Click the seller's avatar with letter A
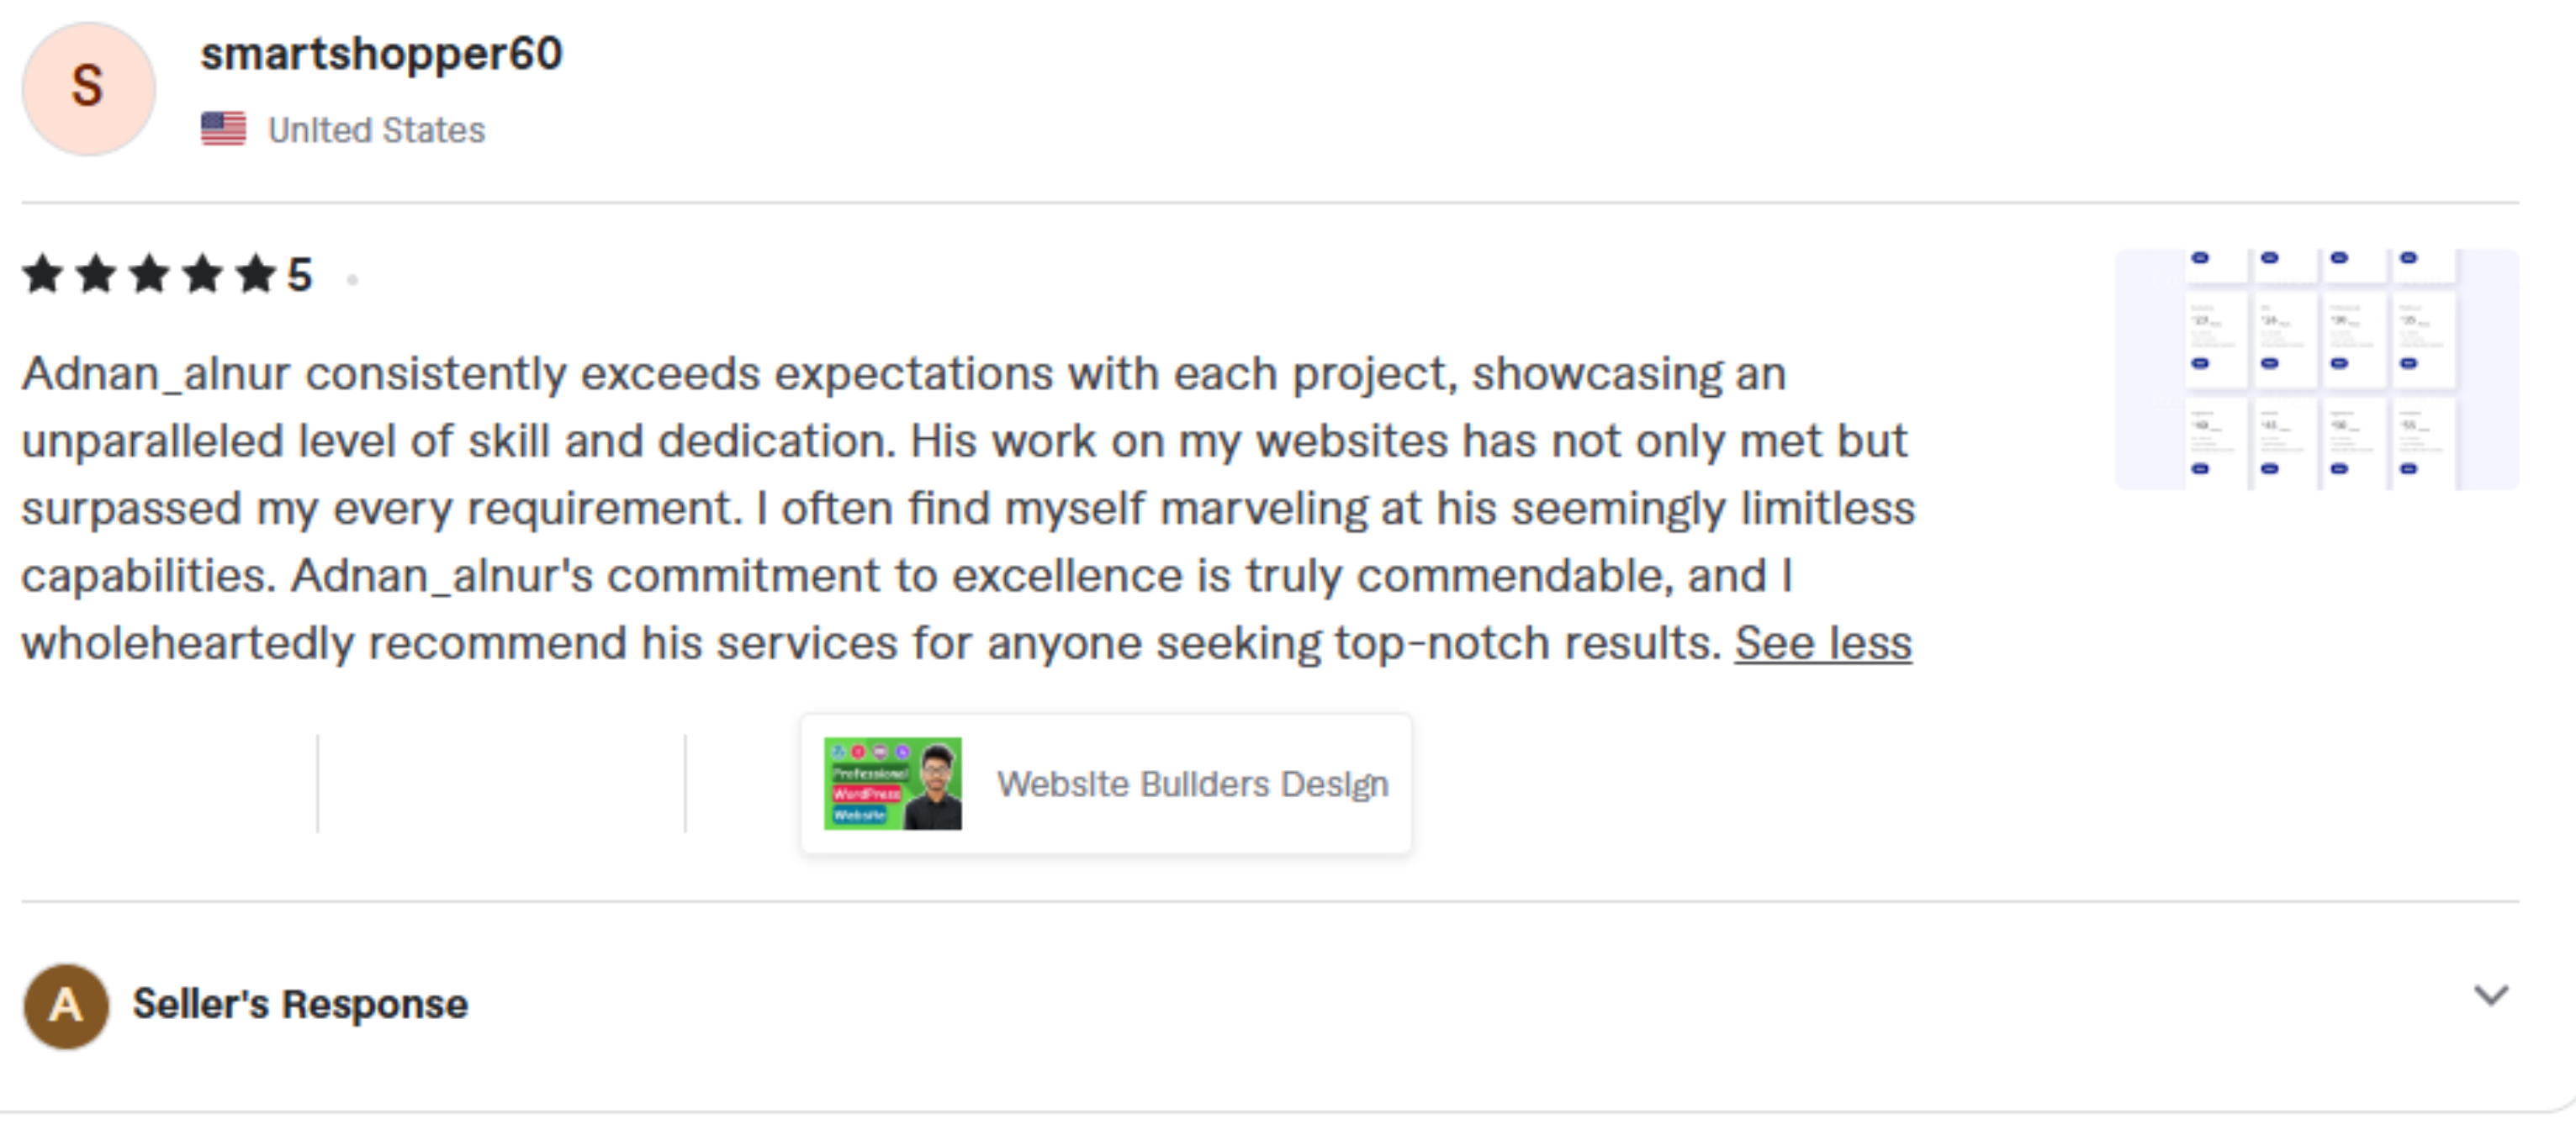The image size is (2576, 1130). click(66, 1005)
